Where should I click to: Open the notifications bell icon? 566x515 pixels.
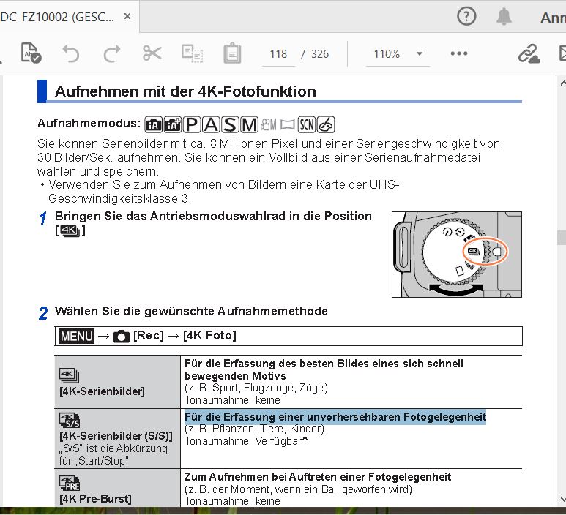(x=504, y=17)
